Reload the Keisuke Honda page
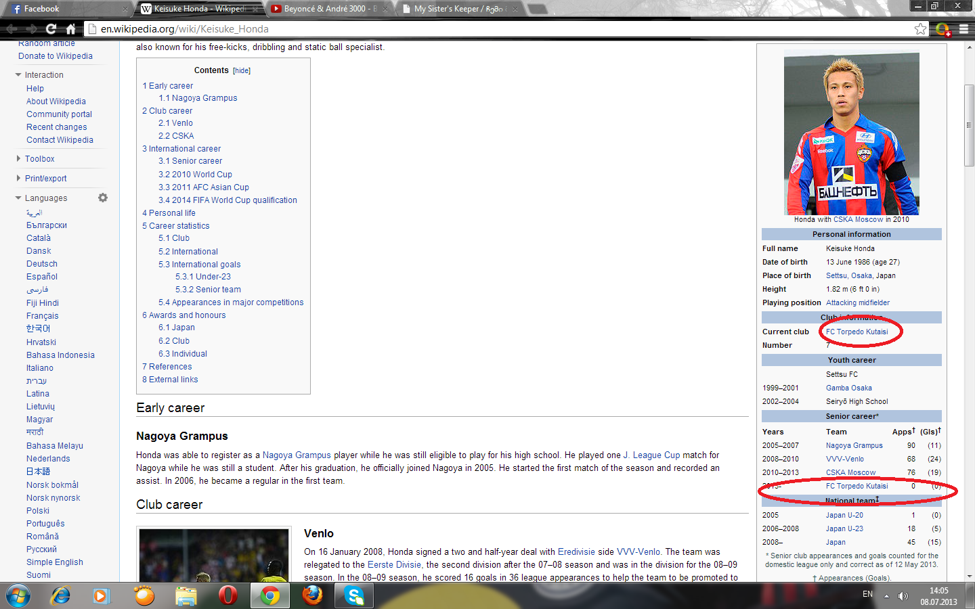This screenshot has height=609, width=975. coord(51,29)
